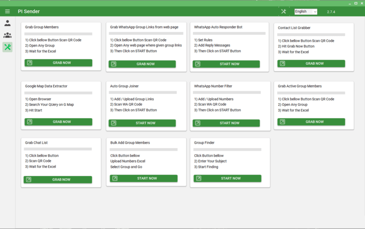Click Grab Now for Google Map Extractor
The width and height of the screenshot is (365, 229).
[58, 122]
